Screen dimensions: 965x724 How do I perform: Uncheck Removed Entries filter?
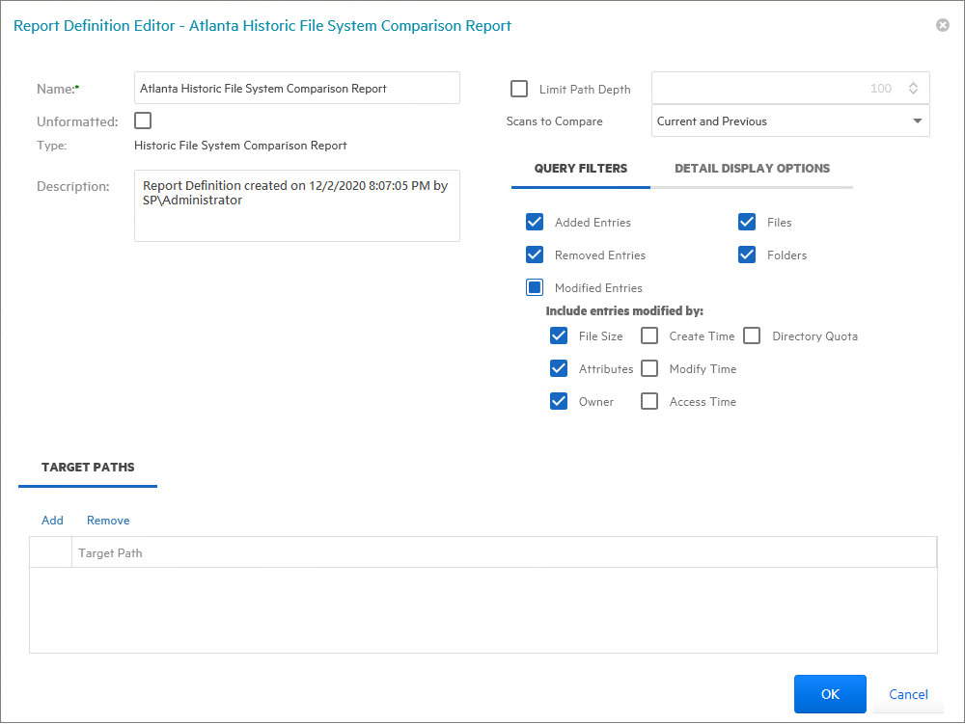pyautogui.click(x=535, y=255)
